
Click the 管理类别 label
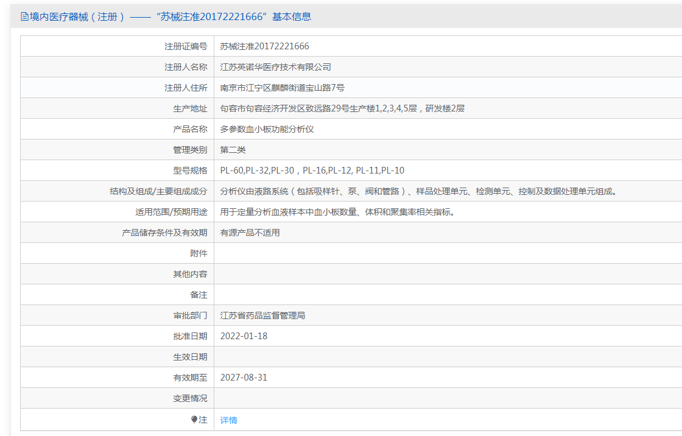[190, 150]
